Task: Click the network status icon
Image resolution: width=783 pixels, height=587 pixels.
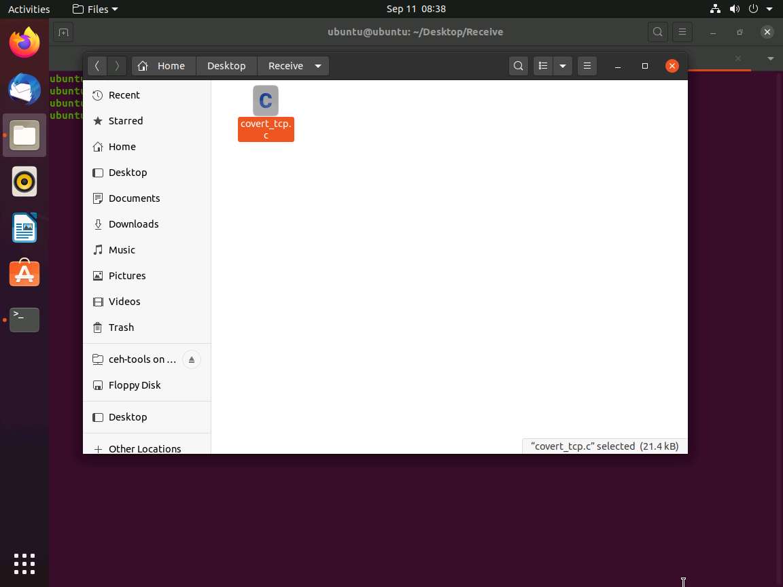Action: (715, 9)
